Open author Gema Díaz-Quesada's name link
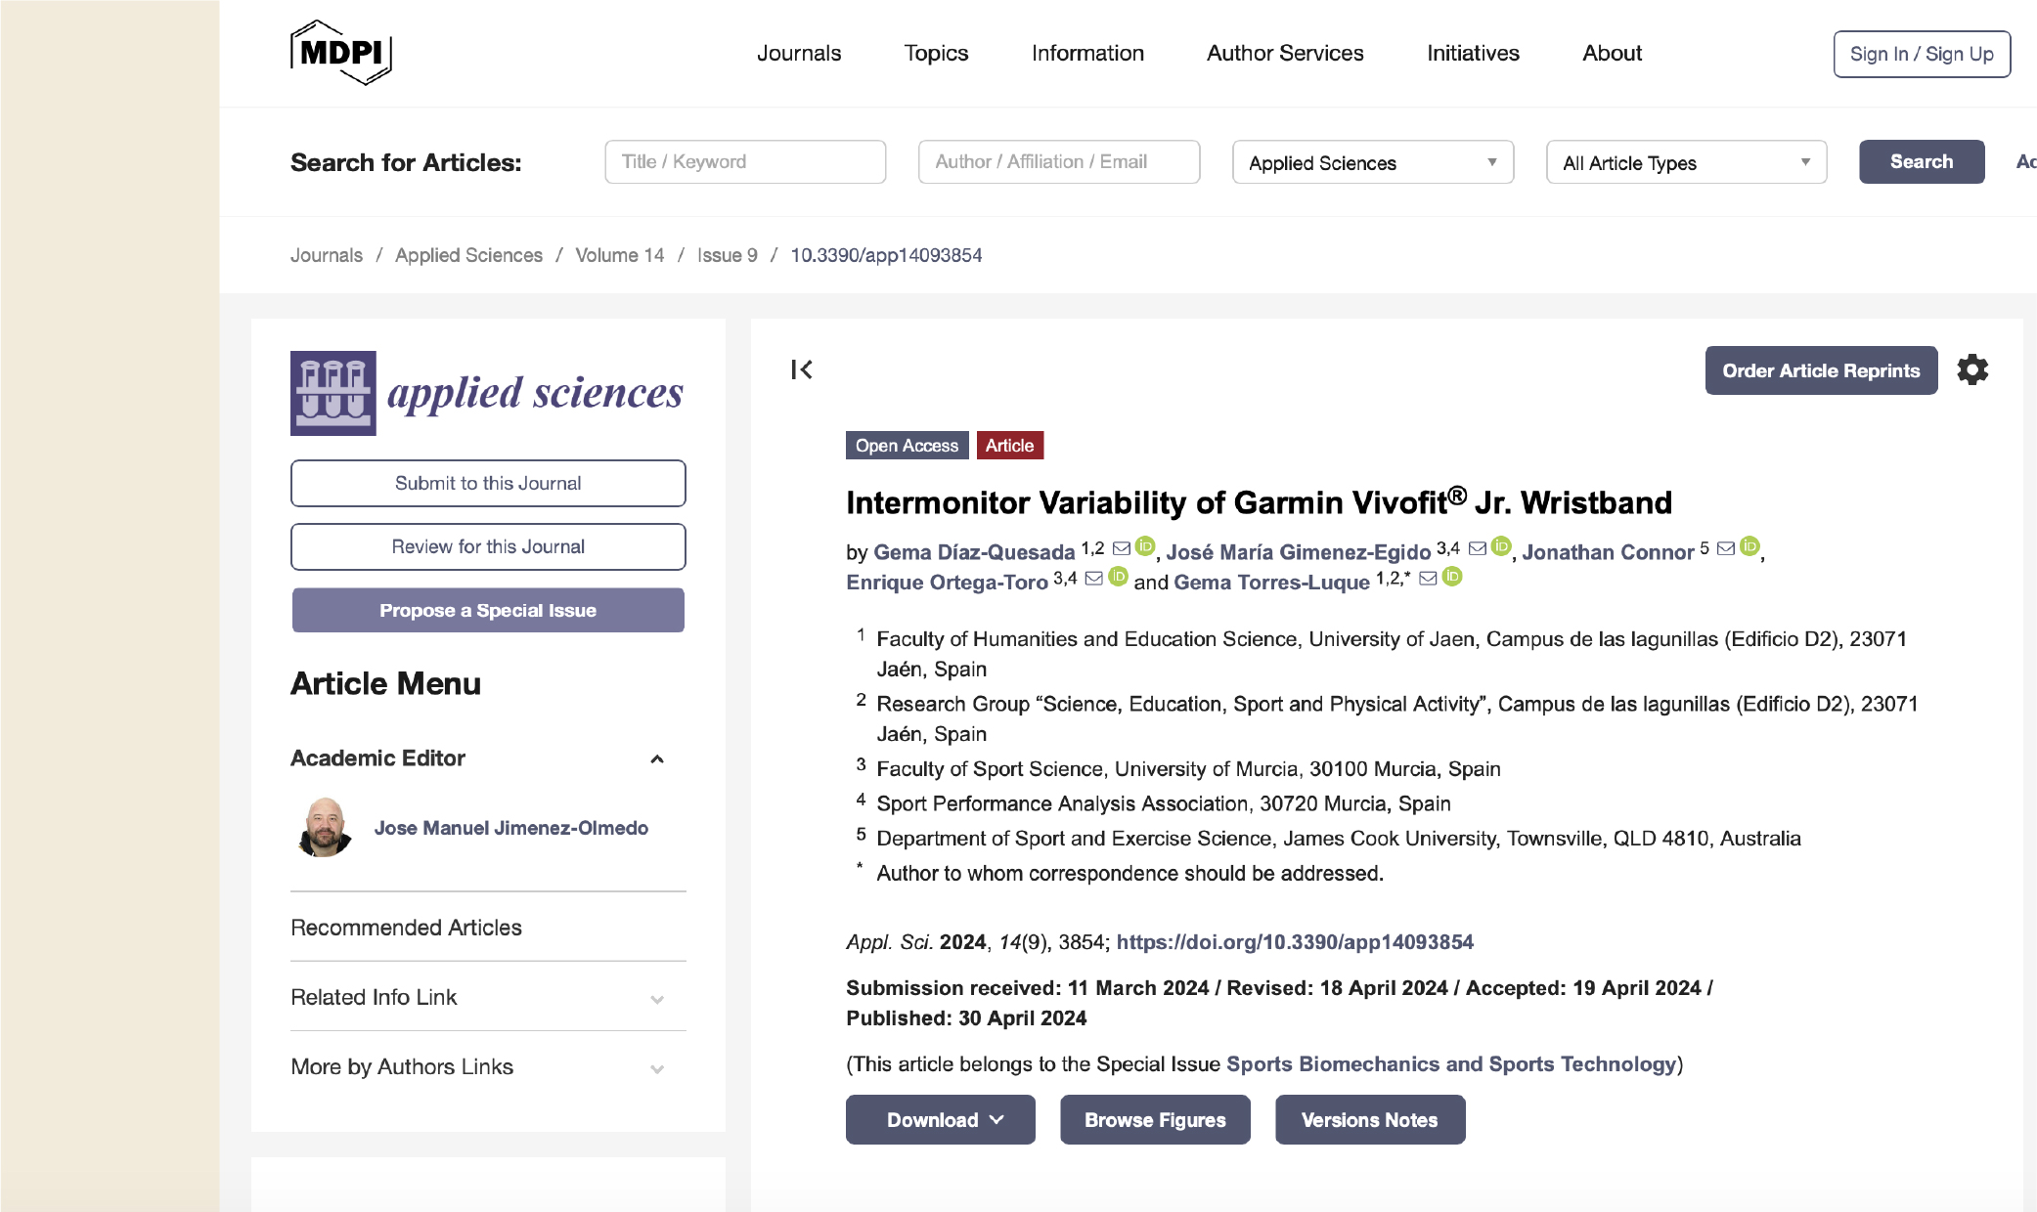This screenshot has height=1212, width=2037. 974,552
